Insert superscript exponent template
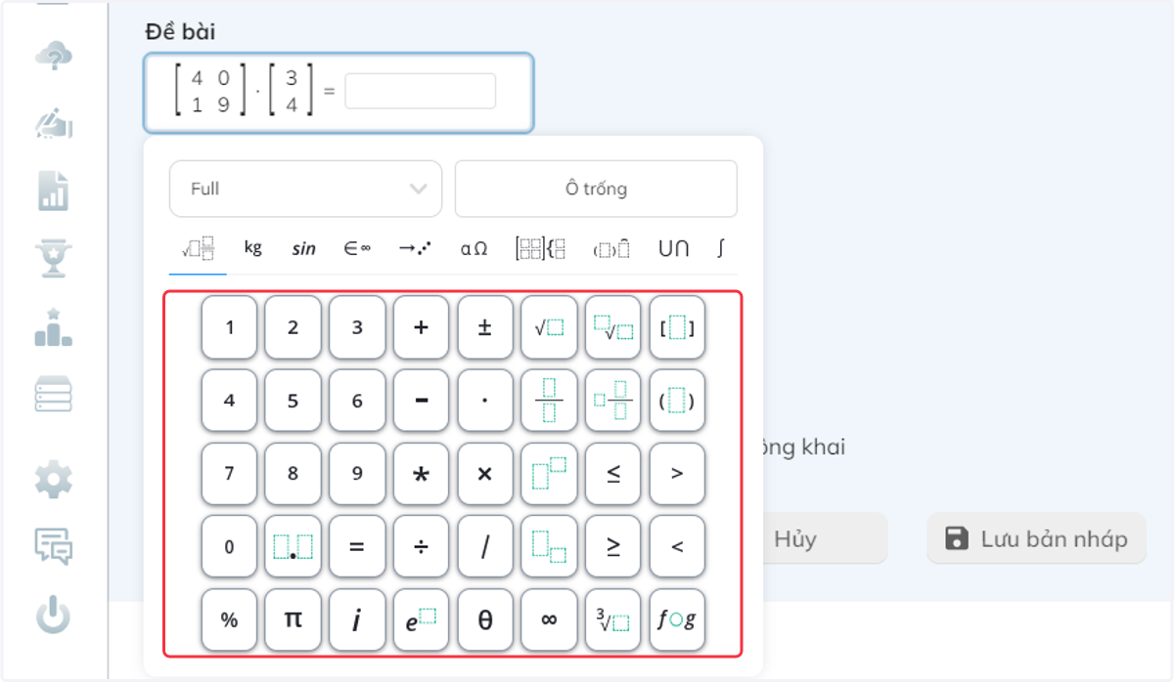Screen dimensions: 1174x682 point(549,474)
